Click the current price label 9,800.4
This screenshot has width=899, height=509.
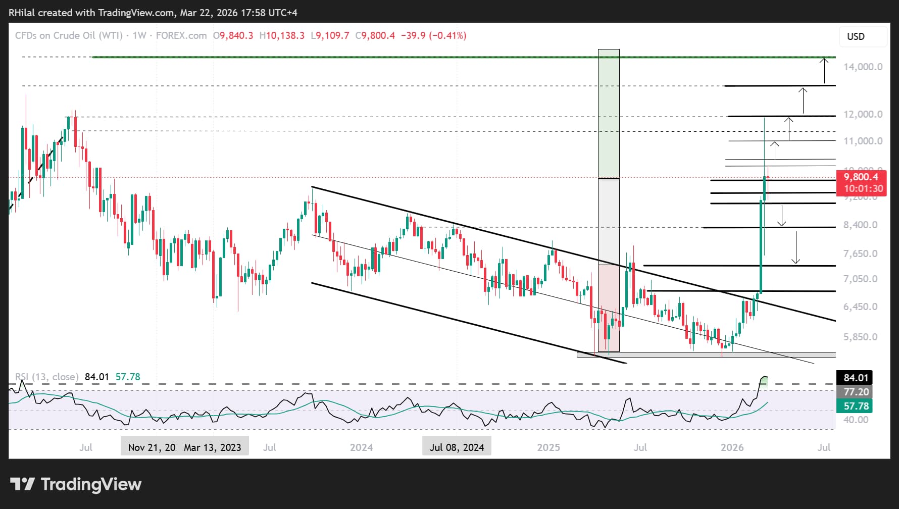click(861, 177)
